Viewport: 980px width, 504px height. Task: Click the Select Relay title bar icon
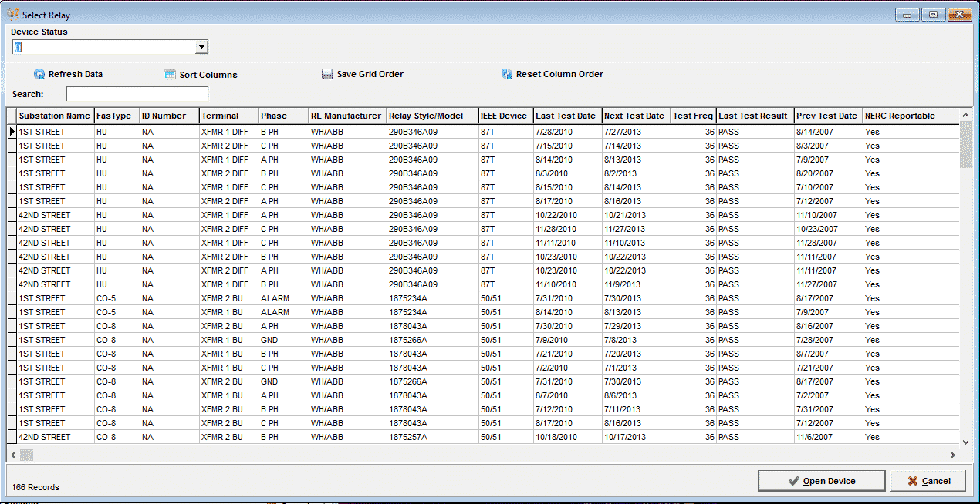(x=13, y=15)
